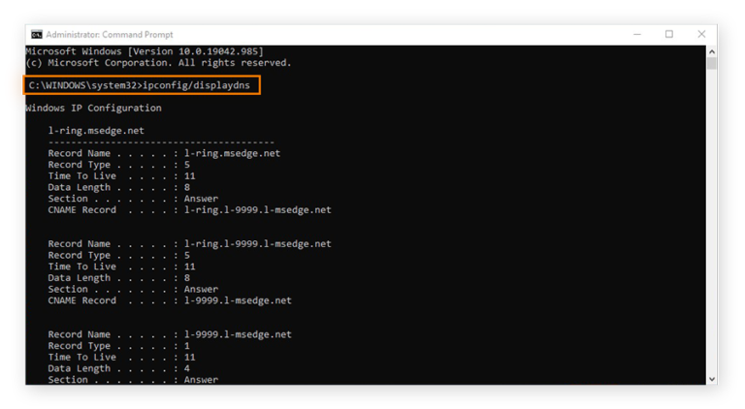Image resolution: width=745 pixels, height=409 pixels.
Task: Click CNAME value 'l-ring.l-9999.l-msedge.net'
Action: (257, 209)
